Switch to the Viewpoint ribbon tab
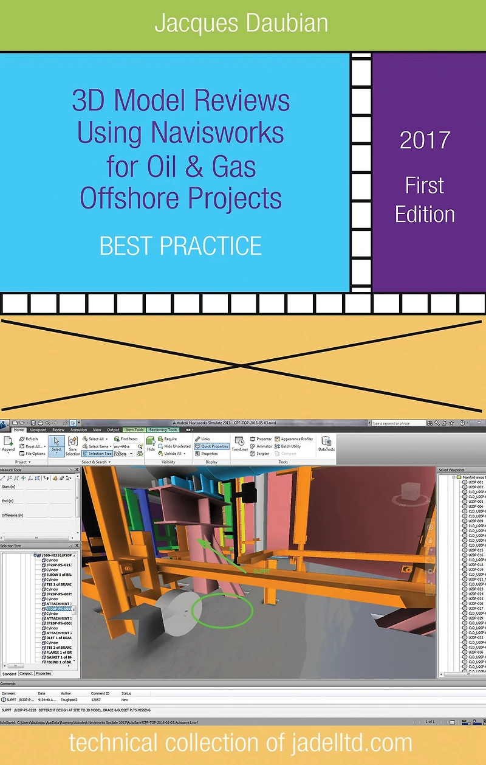Image resolution: width=486 pixels, height=765 pixels. [38, 429]
